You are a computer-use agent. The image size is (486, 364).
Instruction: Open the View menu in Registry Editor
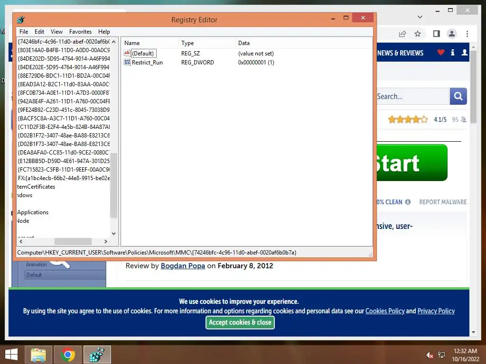coord(56,32)
